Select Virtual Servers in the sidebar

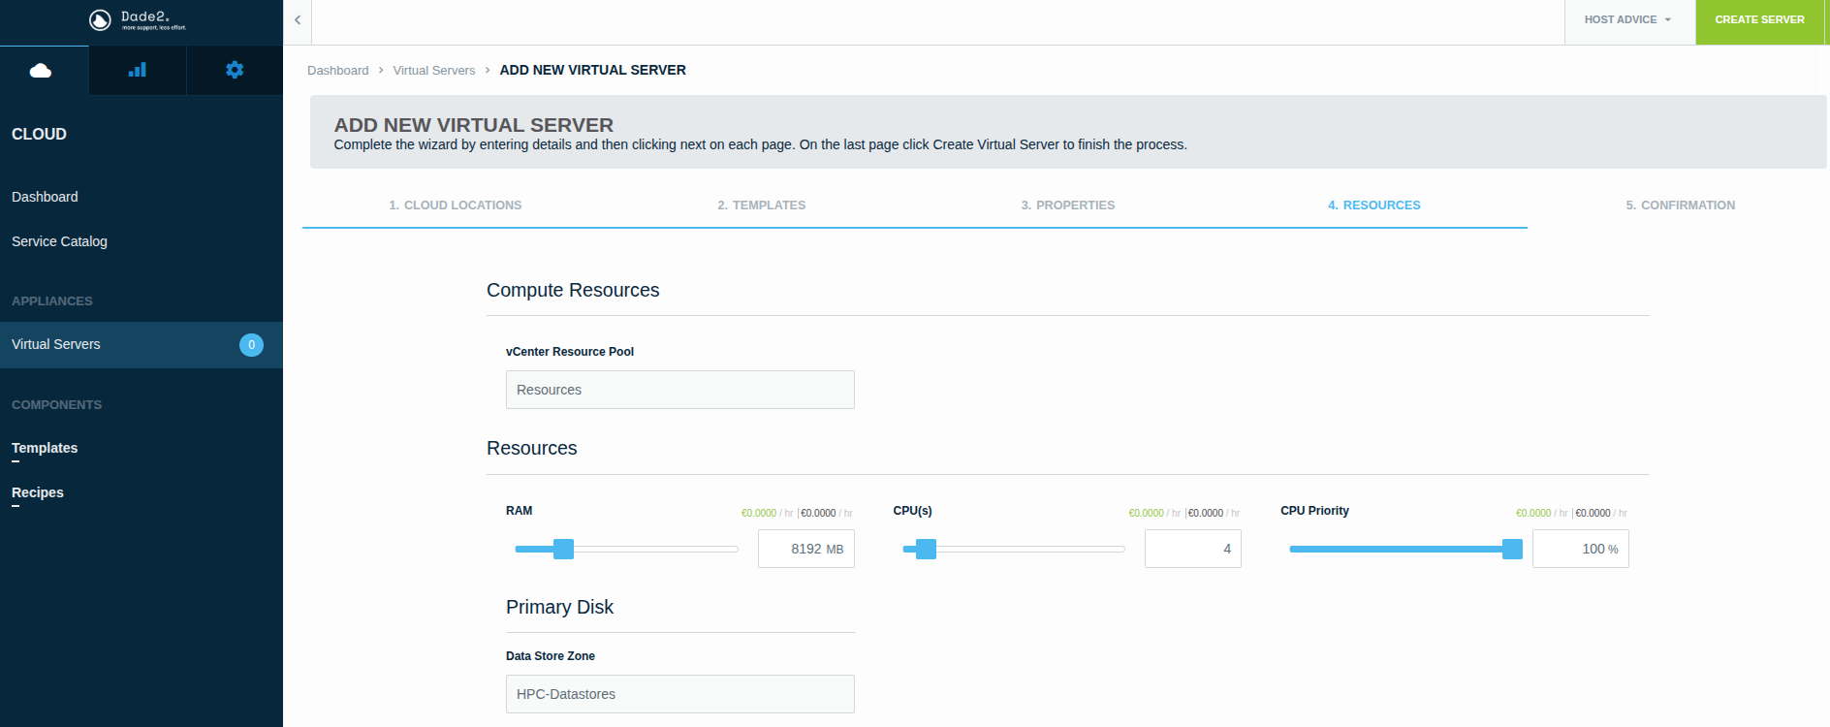pyautogui.click(x=142, y=344)
